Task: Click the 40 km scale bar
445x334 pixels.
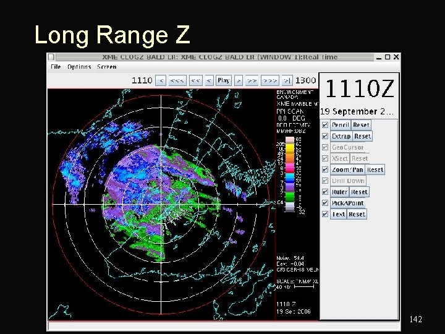Action: coord(304,287)
